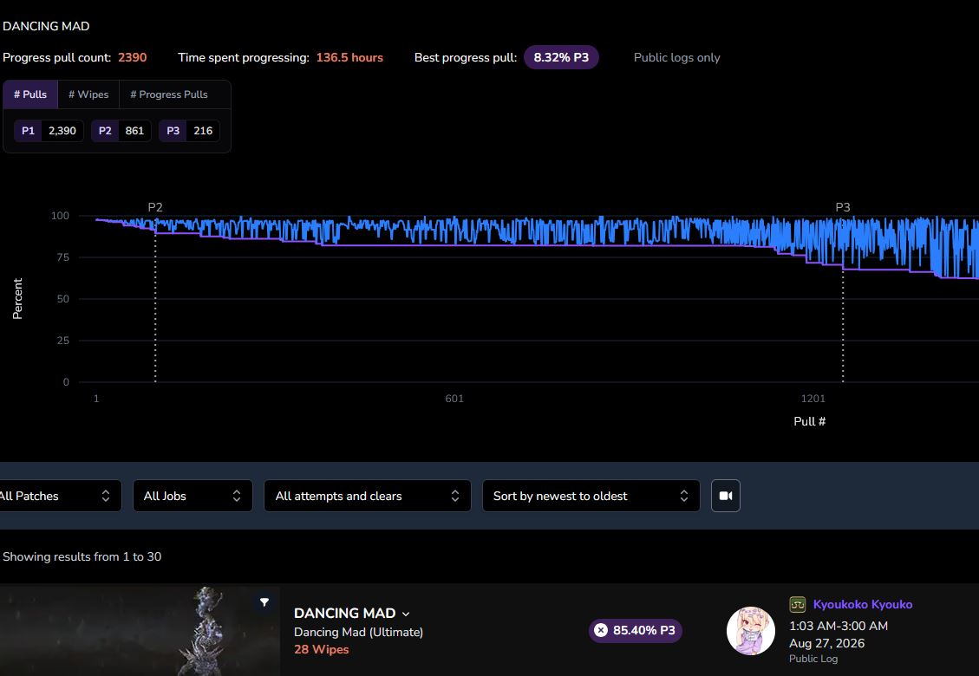The image size is (979, 676).
Task: Switch to the # Wipes tab
Action: 88,94
